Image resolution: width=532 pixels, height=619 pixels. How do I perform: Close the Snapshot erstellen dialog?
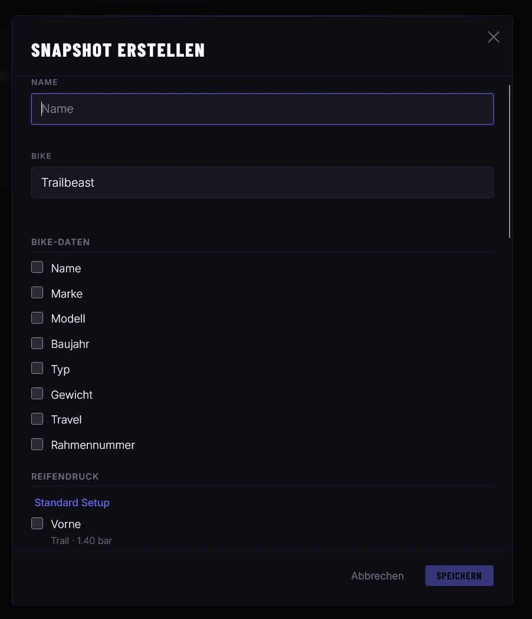point(493,37)
